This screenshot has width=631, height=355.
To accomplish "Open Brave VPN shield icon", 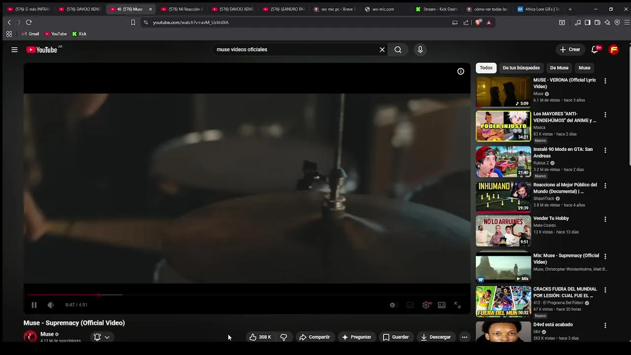I will pyautogui.click(x=617, y=22).
